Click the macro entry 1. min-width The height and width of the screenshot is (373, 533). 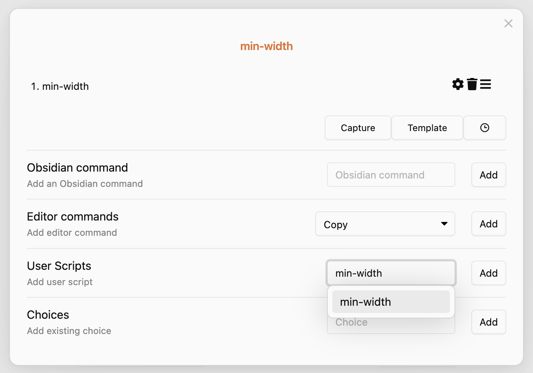(x=60, y=86)
